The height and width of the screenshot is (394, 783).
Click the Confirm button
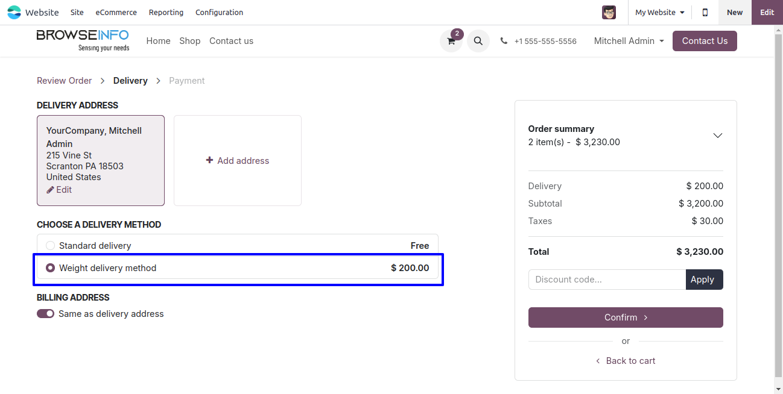pyautogui.click(x=626, y=317)
